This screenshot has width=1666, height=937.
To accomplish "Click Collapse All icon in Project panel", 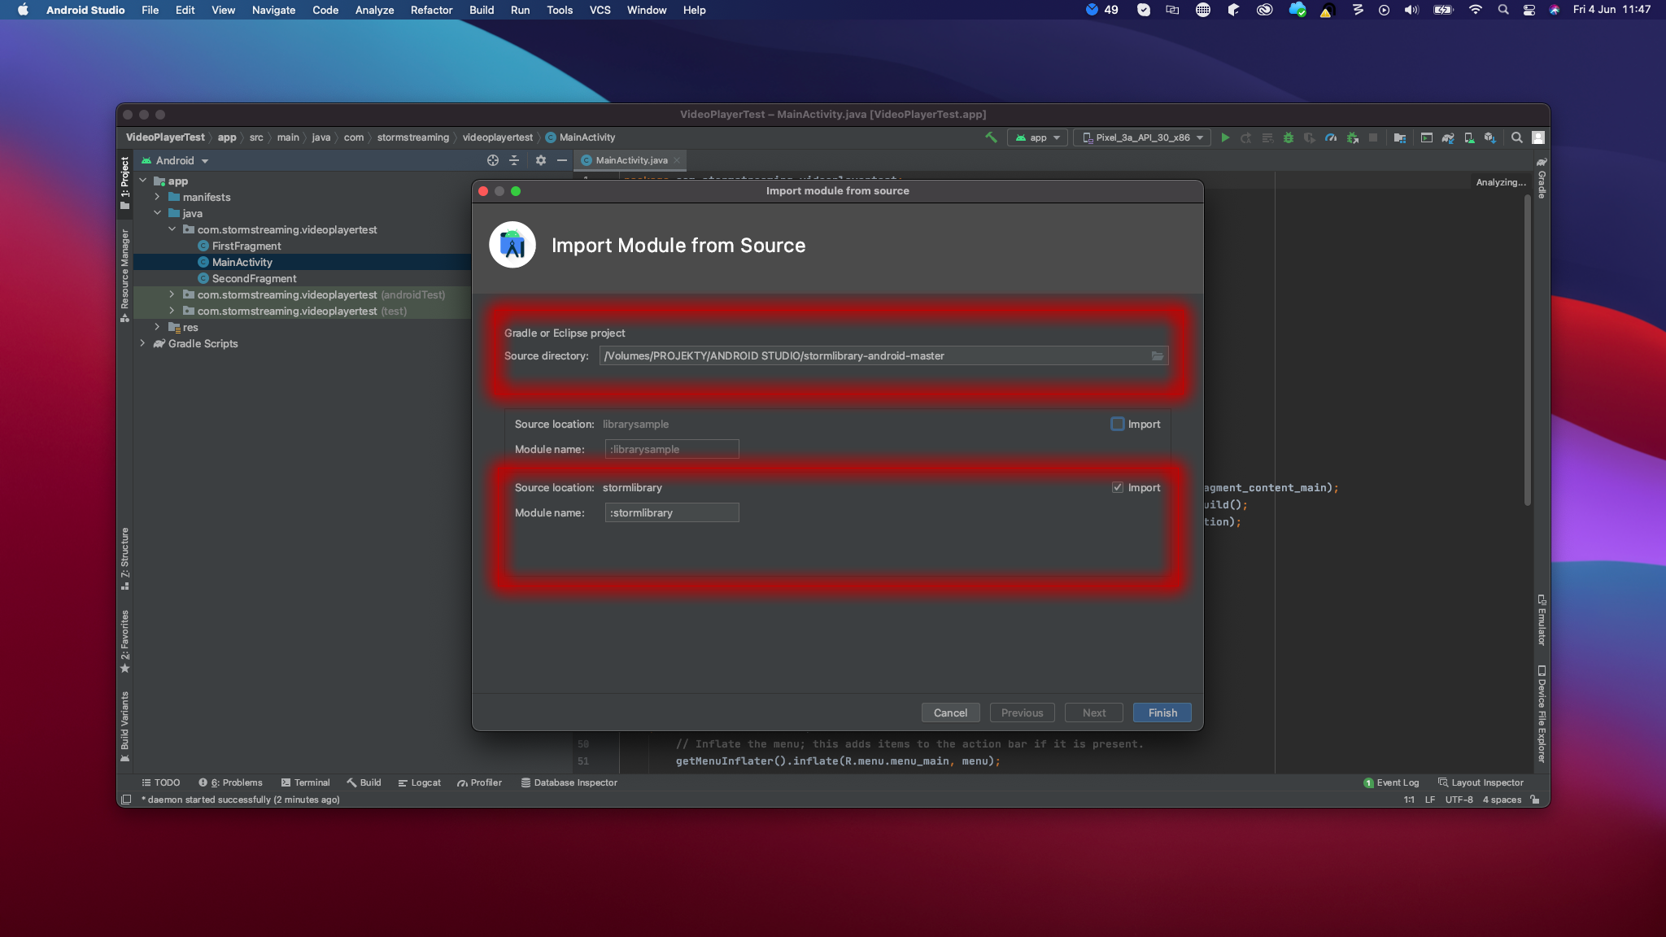I will [514, 160].
